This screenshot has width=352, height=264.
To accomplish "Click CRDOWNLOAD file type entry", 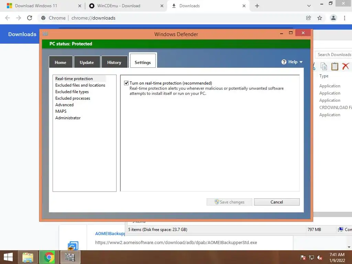I will [335, 108].
